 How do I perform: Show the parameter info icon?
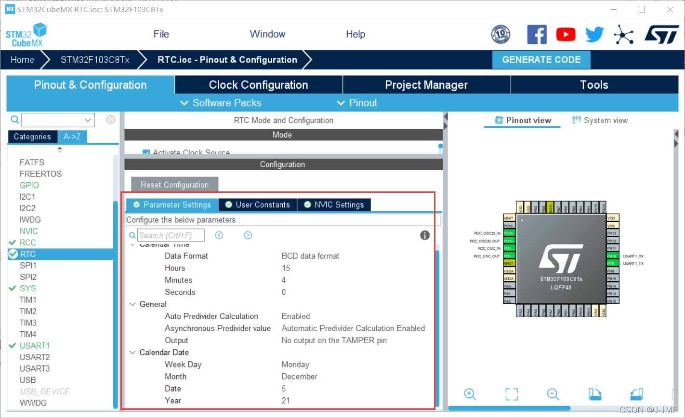click(425, 235)
